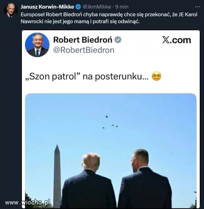Click Janusz Korwin-Mikke's profile avatar
This screenshot has height=209, width=204.
[11, 10]
